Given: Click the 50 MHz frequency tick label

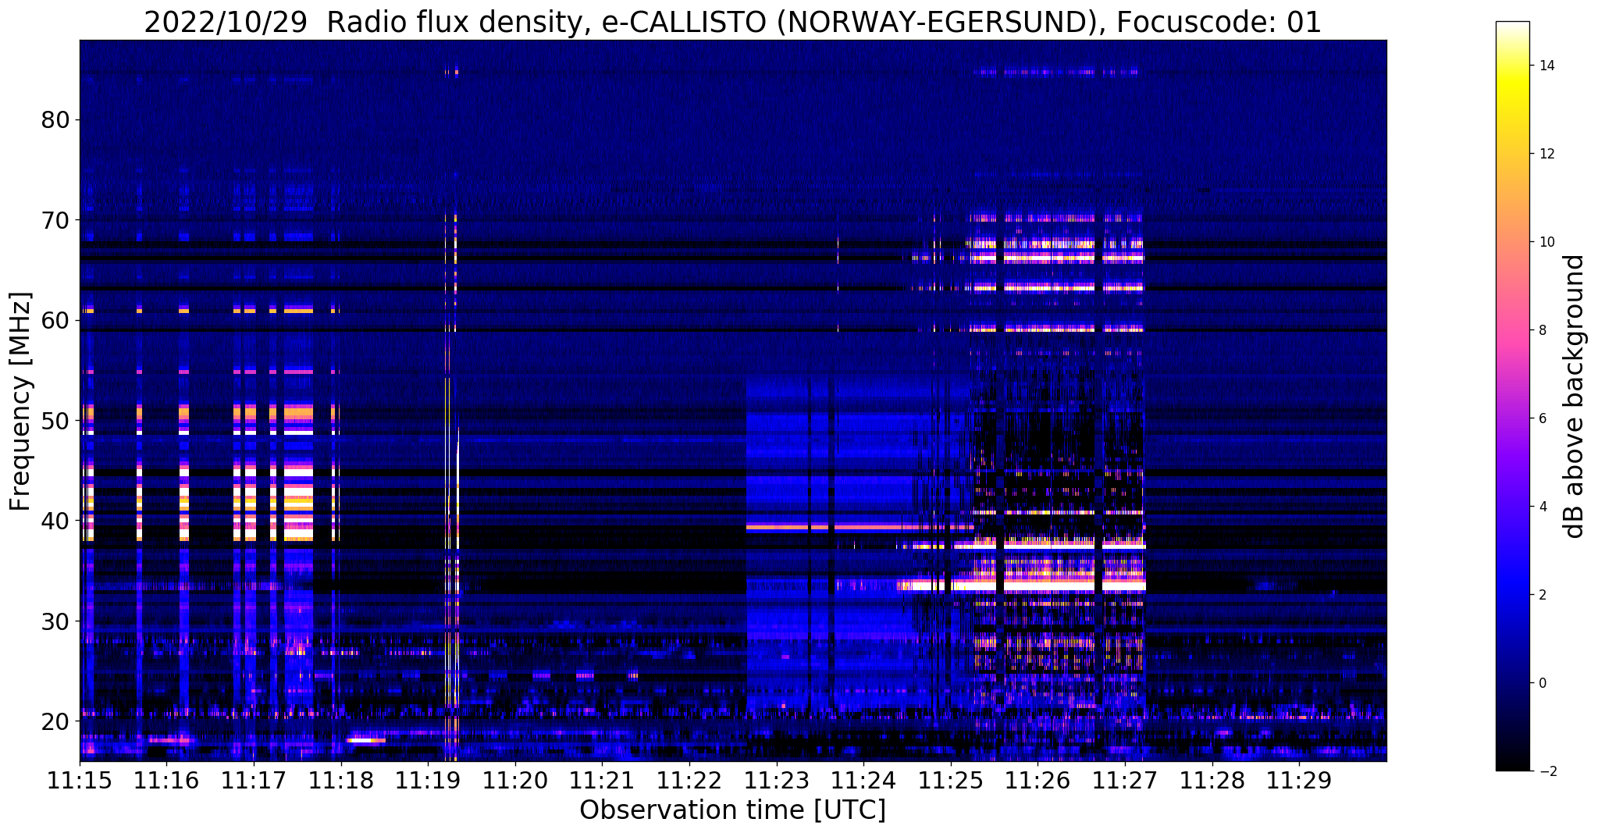Looking at the screenshot, I should tap(55, 421).
